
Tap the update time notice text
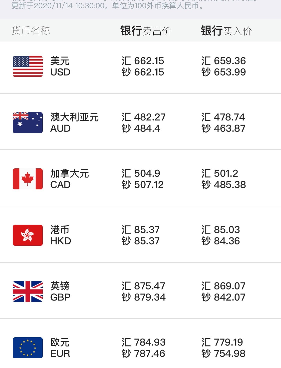pos(108,6)
